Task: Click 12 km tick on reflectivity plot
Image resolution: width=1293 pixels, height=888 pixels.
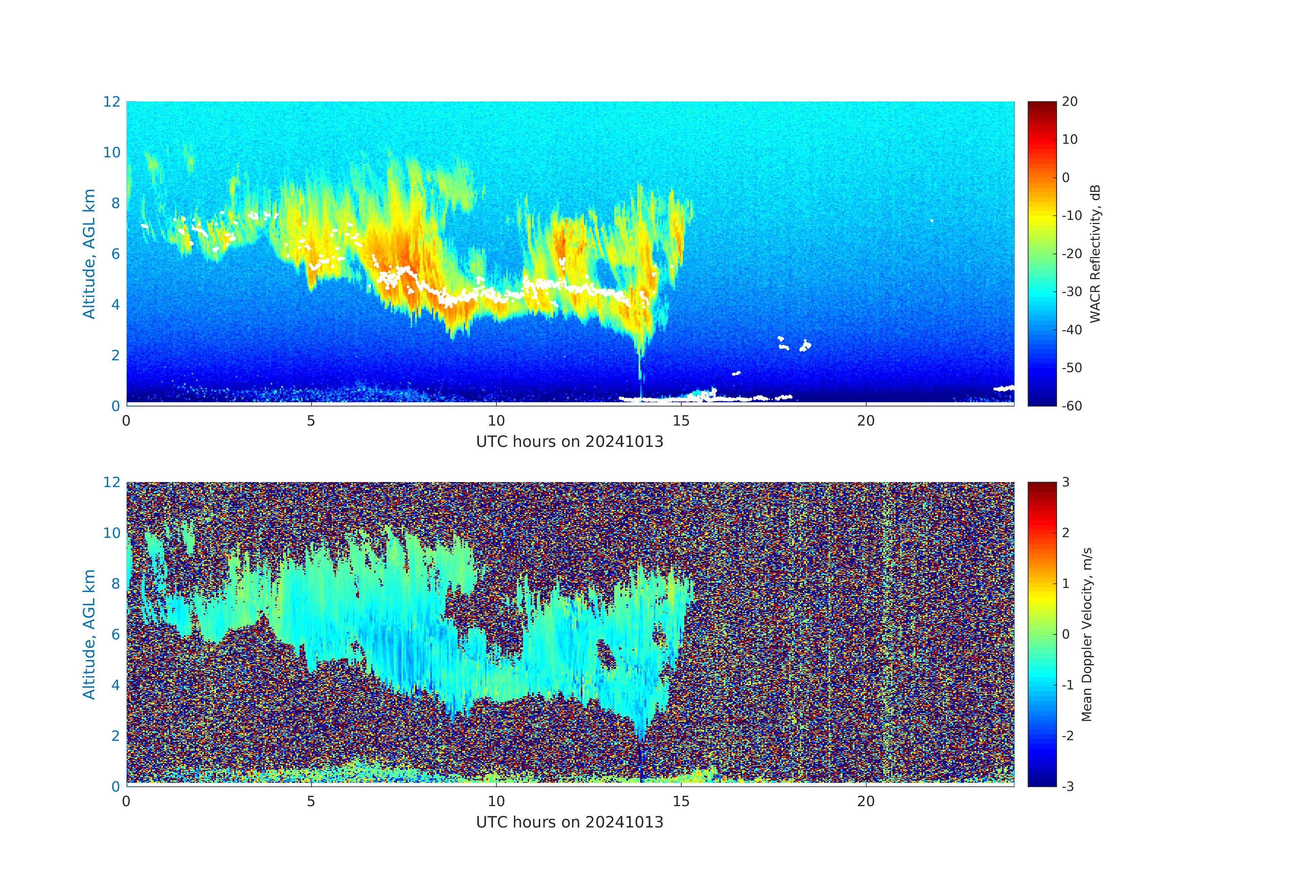Action: [111, 101]
